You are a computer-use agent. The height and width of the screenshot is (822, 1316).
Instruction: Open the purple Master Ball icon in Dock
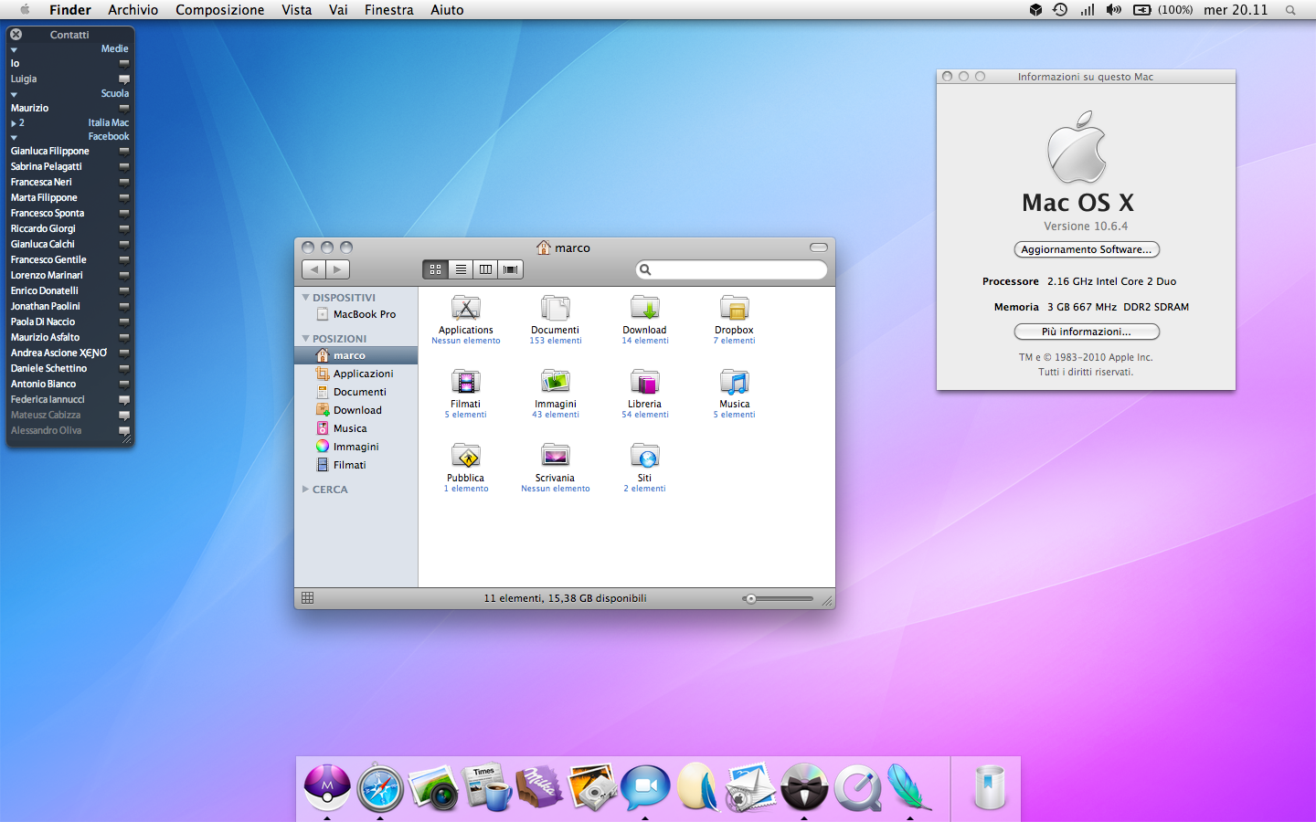coord(327,787)
